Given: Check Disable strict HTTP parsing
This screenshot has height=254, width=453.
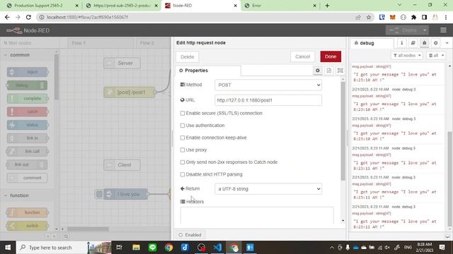Looking at the screenshot, I should pyautogui.click(x=183, y=174).
